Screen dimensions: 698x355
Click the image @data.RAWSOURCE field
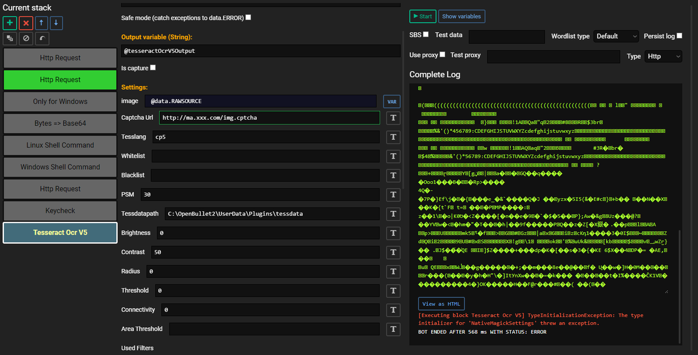coord(261,101)
